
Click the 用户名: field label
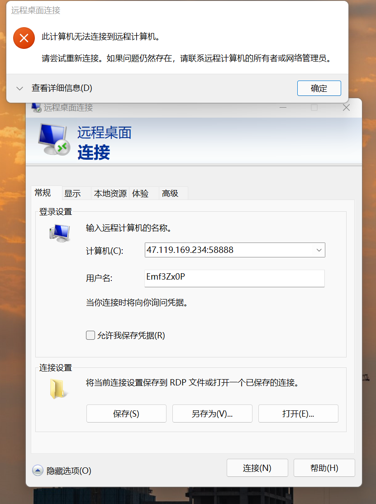tap(99, 278)
